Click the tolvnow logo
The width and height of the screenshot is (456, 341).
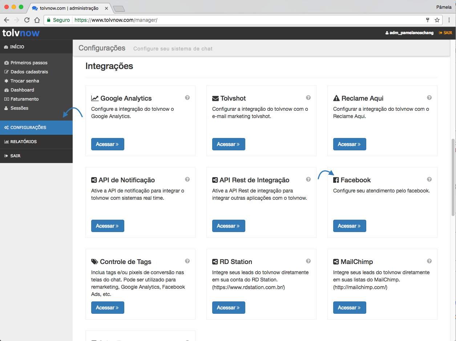[21, 33]
